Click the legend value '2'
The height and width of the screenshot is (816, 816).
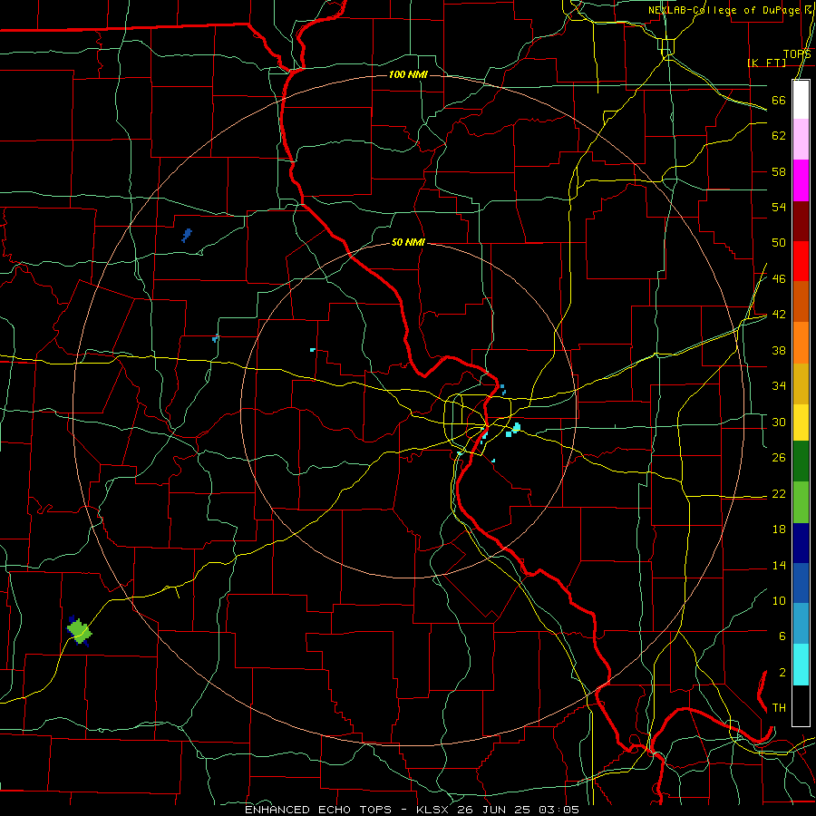click(x=782, y=673)
